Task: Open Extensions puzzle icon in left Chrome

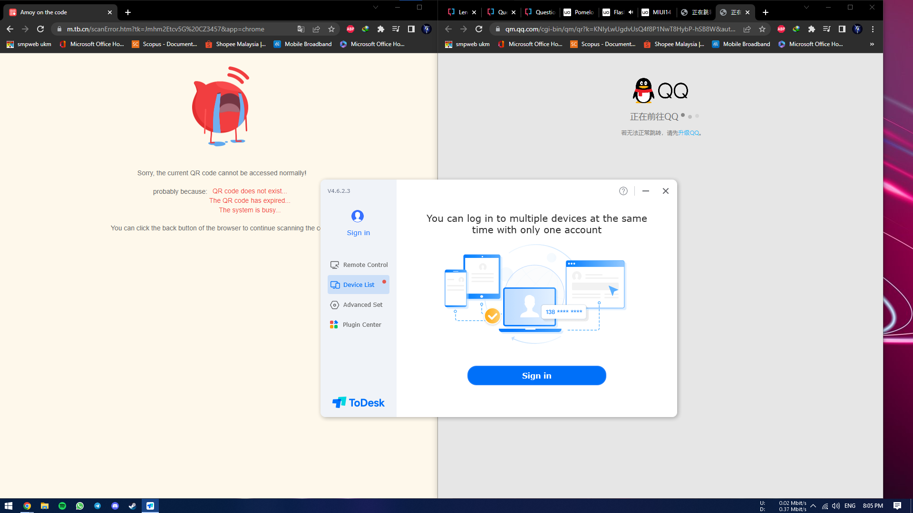Action: point(381,29)
